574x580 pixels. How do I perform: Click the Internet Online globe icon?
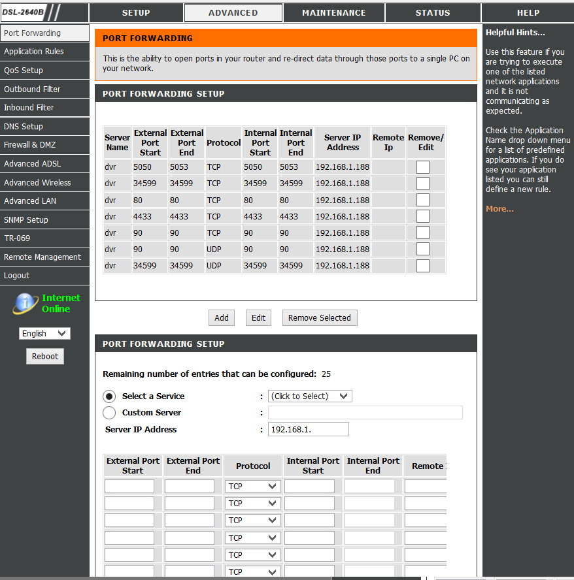(25, 303)
